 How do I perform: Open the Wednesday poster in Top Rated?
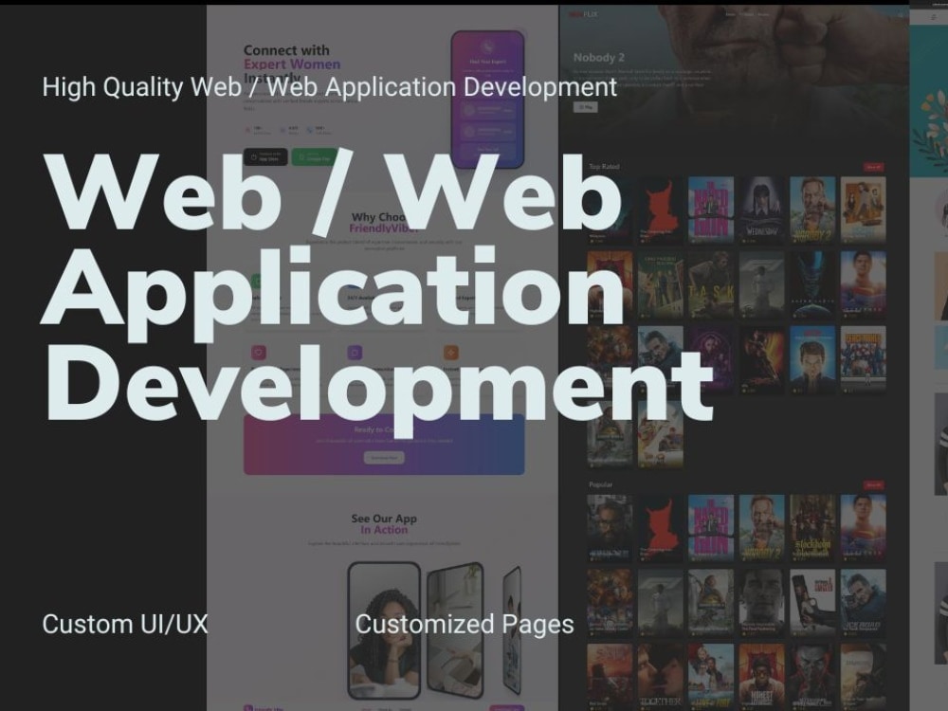tap(761, 210)
